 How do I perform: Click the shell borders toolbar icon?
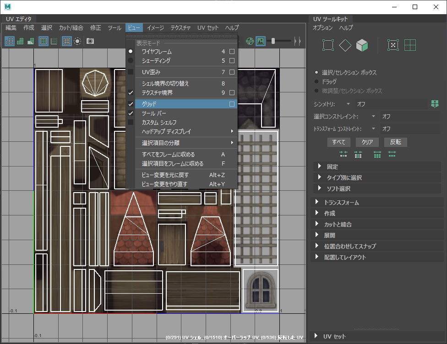pyautogui.click(x=54, y=41)
